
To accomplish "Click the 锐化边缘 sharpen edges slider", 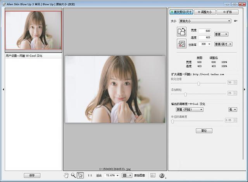I will 198,83.
